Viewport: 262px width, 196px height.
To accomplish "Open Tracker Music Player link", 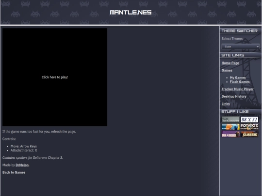I will (x=237, y=89).
